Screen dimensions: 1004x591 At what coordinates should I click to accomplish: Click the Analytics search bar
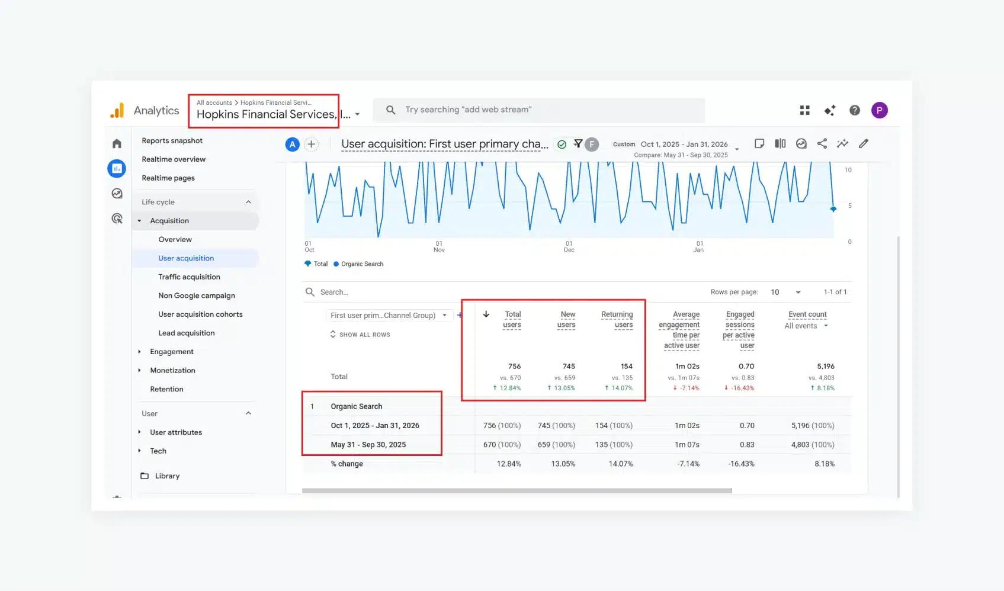(539, 110)
